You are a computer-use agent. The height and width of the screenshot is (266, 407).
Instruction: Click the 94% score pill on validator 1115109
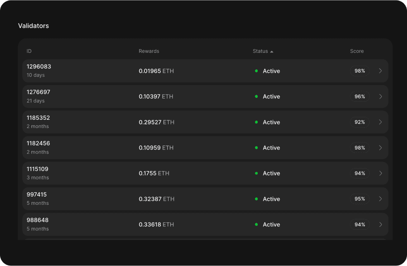tap(359, 173)
